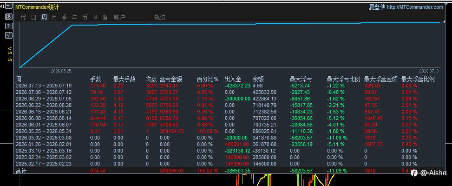Select the 周 weekly tab
Screen dimensions: 452x186
coord(44,18)
